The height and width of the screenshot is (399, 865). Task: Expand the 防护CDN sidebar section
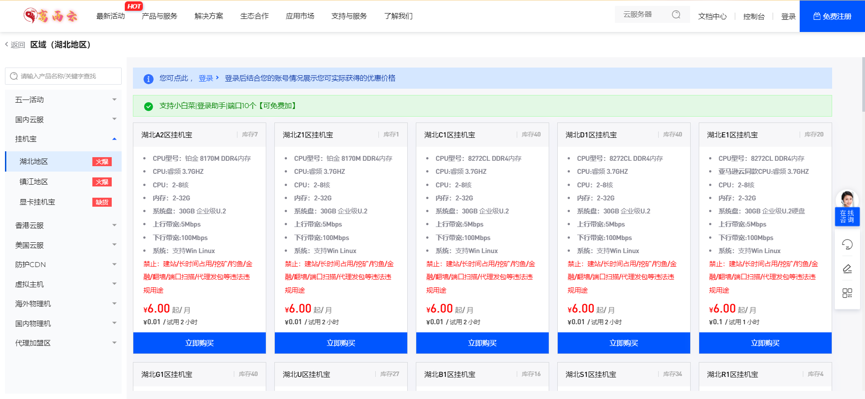click(x=63, y=264)
